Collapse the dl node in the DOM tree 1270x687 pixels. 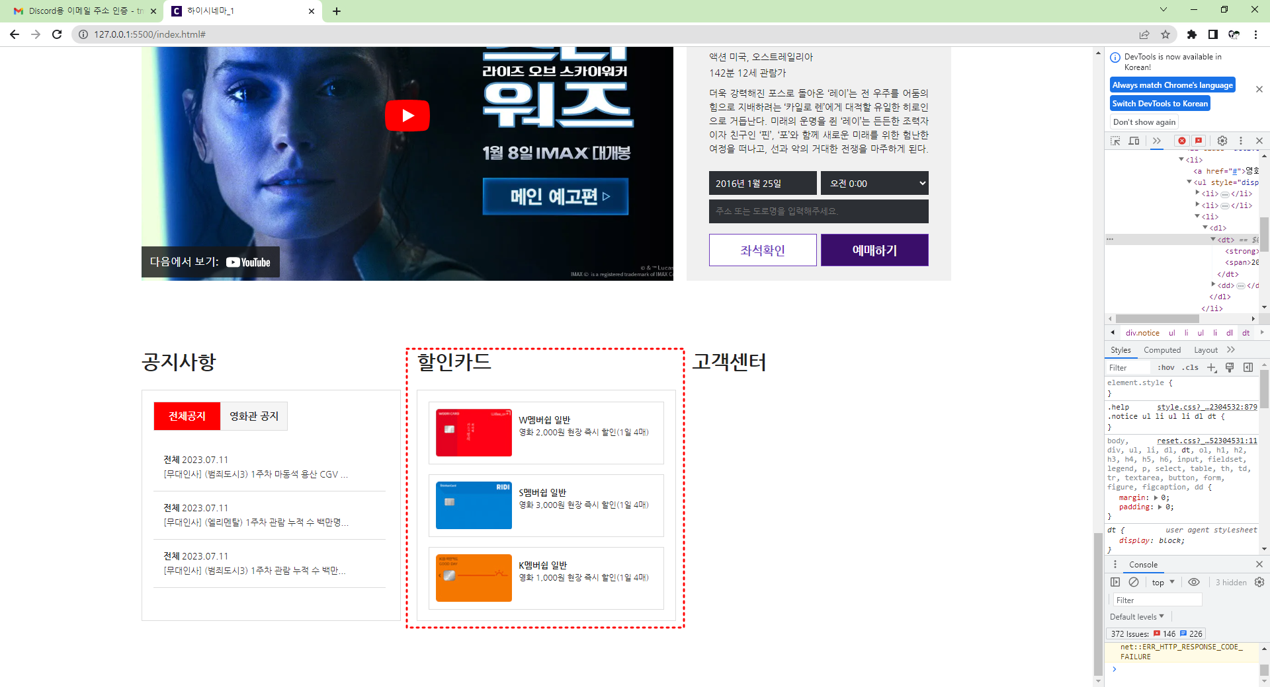tap(1205, 227)
